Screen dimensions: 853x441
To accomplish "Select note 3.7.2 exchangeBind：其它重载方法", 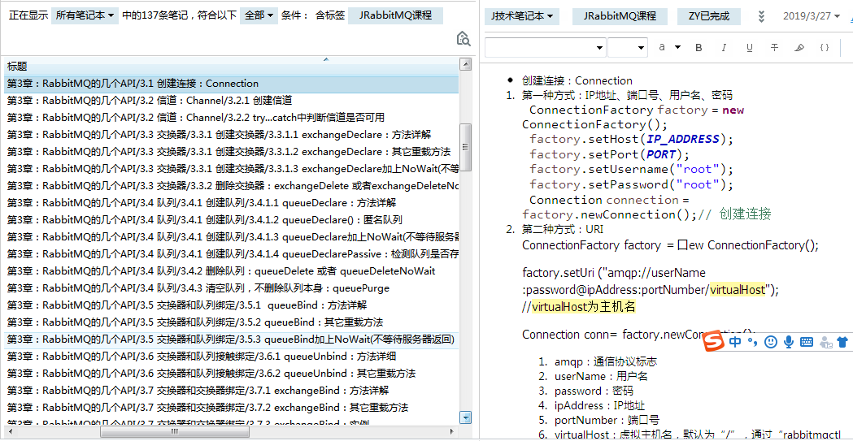I will coord(232,408).
